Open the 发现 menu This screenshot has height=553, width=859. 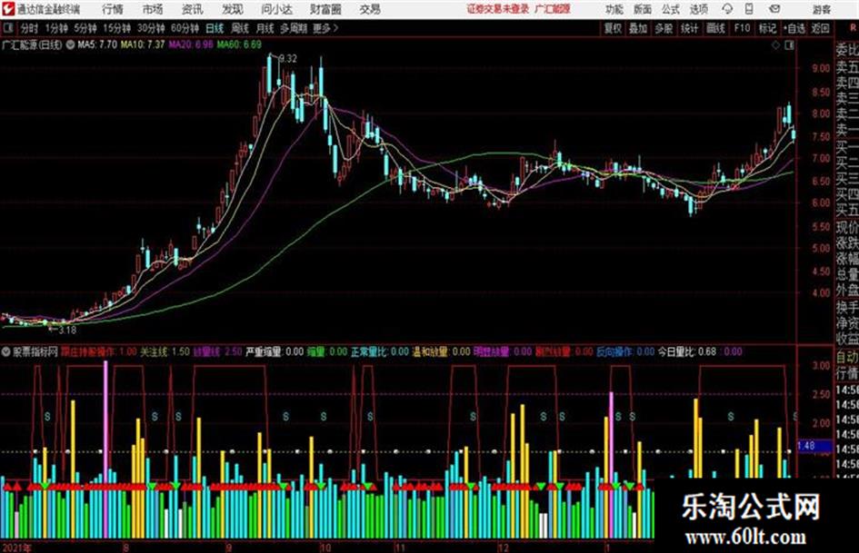point(233,9)
